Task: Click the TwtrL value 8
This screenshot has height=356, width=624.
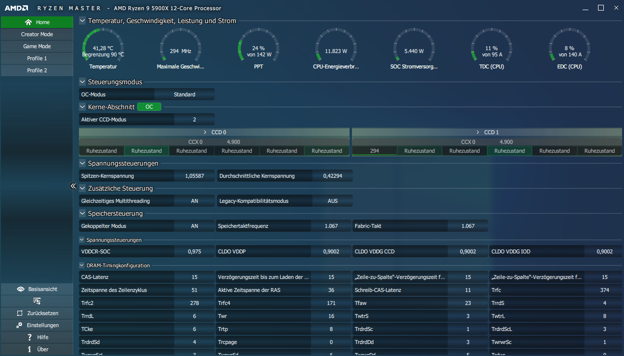Action: pyautogui.click(x=605, y=316)
